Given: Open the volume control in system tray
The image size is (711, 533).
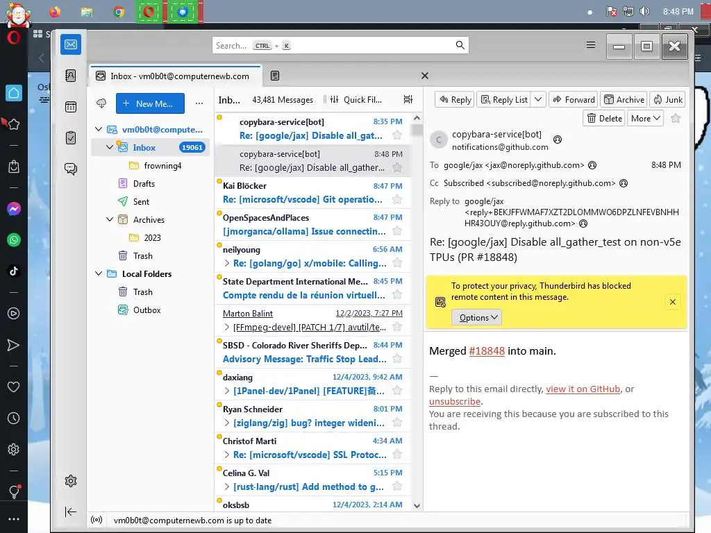Looking at the screenshot, I should tap(644, 11).
